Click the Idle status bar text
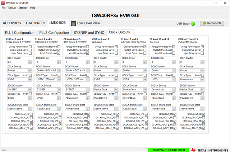 click(x=4, y=150)
